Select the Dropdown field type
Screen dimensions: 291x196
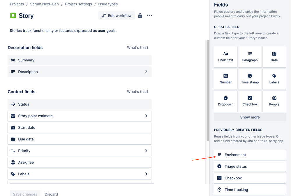(x=226, y=101)
